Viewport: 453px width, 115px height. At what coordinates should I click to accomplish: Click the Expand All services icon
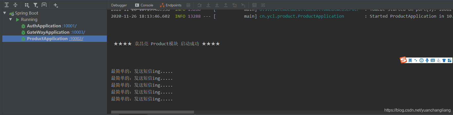[x=7, y=5]
